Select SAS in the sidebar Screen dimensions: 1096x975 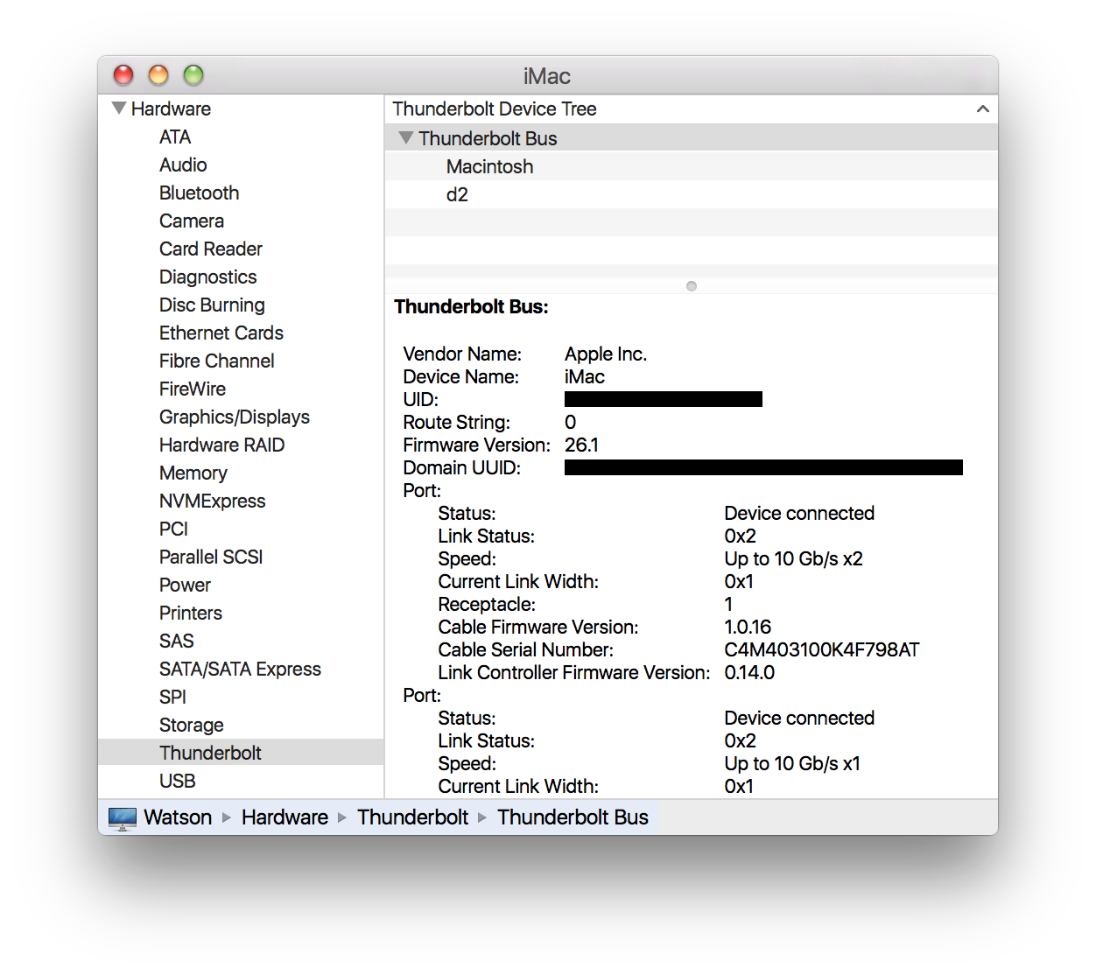[x=241, y=641]
